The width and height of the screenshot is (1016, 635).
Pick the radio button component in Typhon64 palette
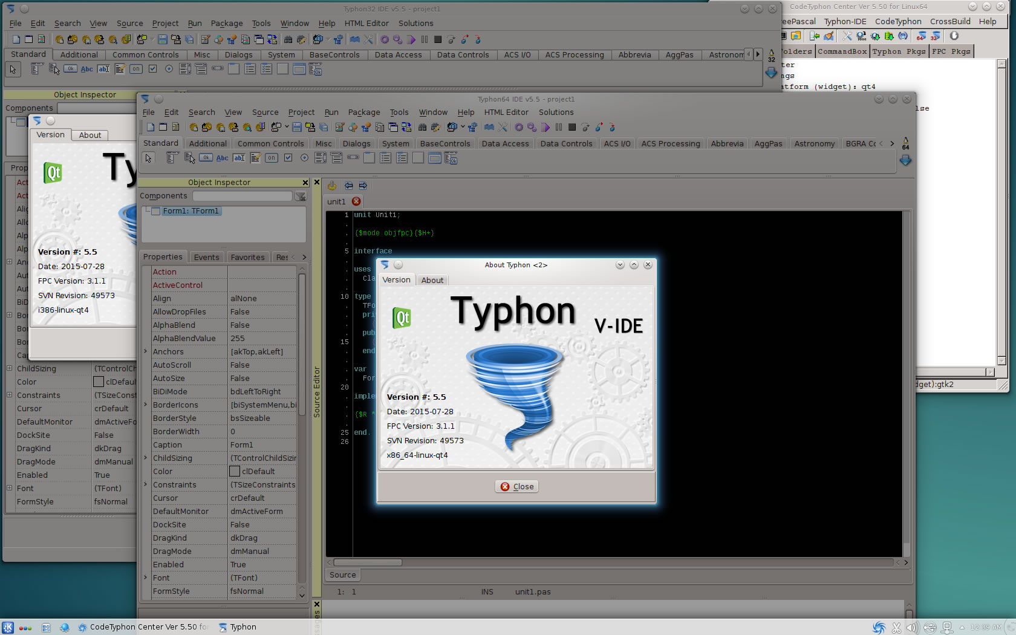pyautogui.click(x=304, y=158)
